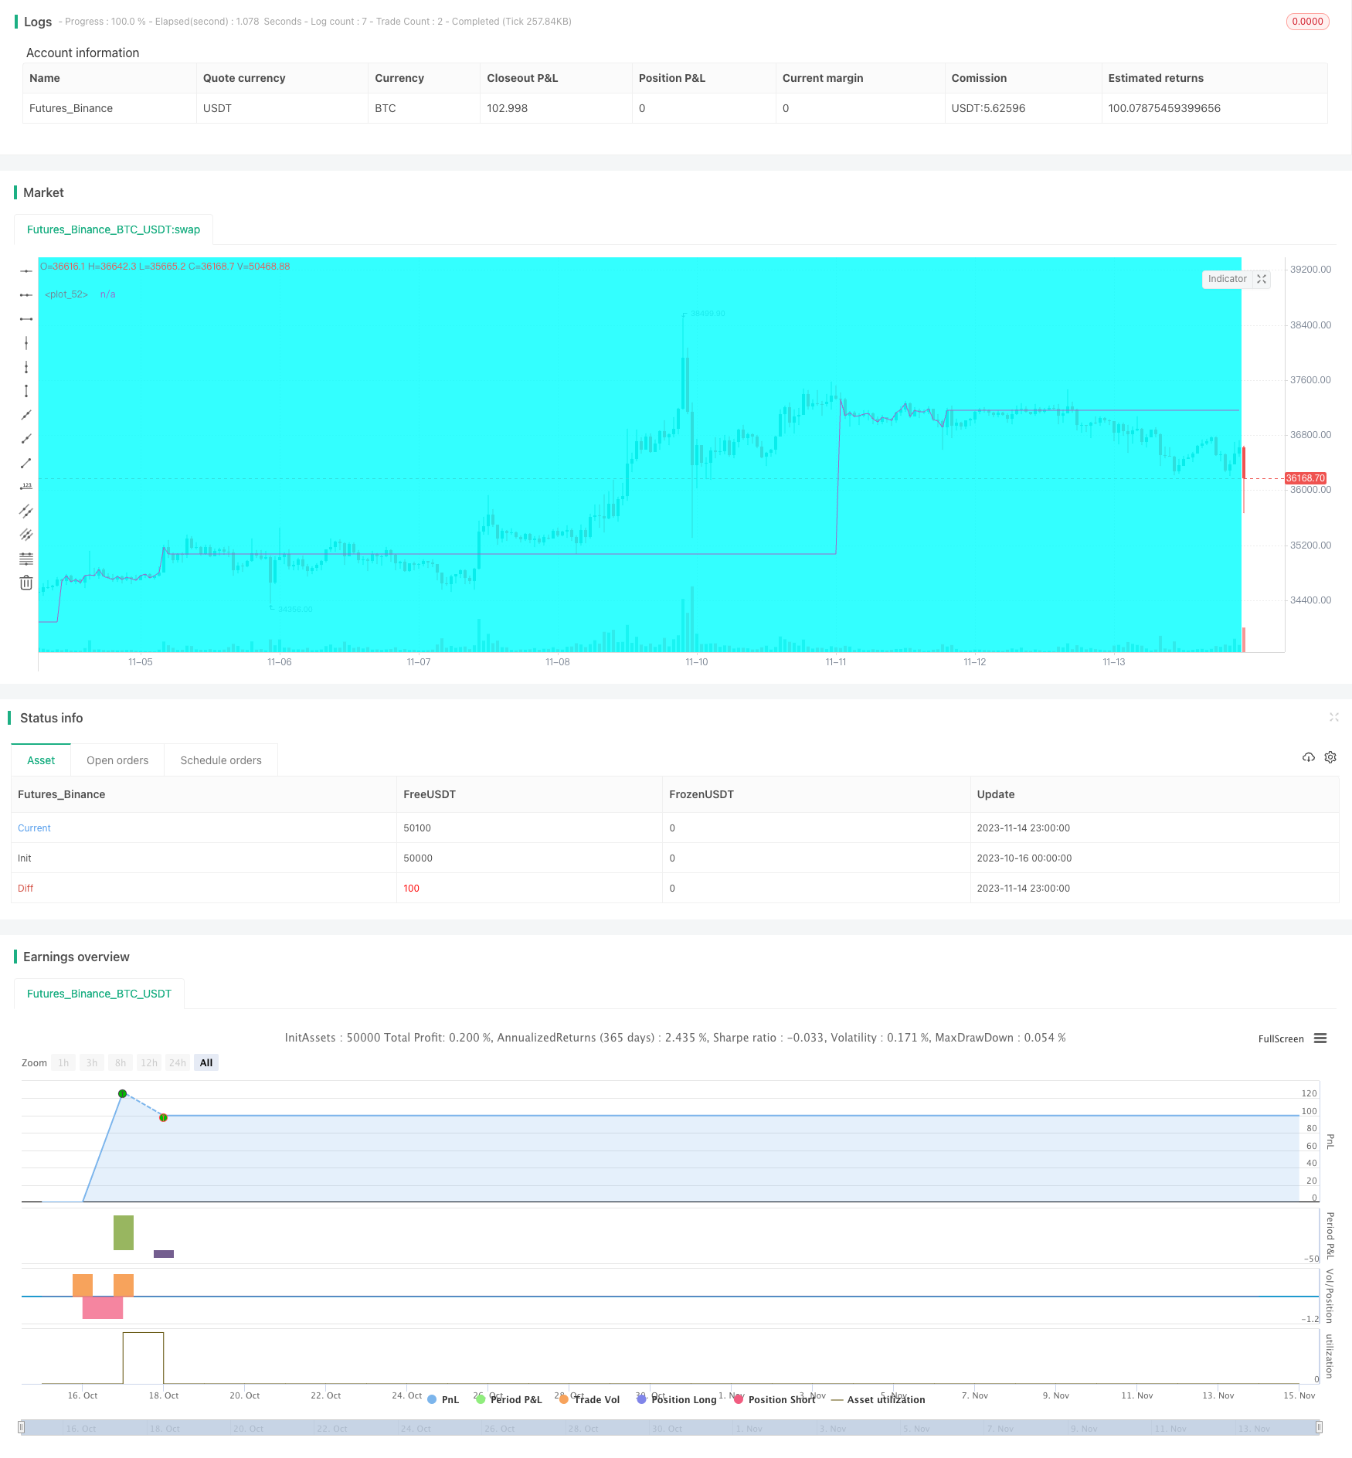Click Estimated returns value 100.07875459399656
The image size is (1352, 1458).
1164,108
